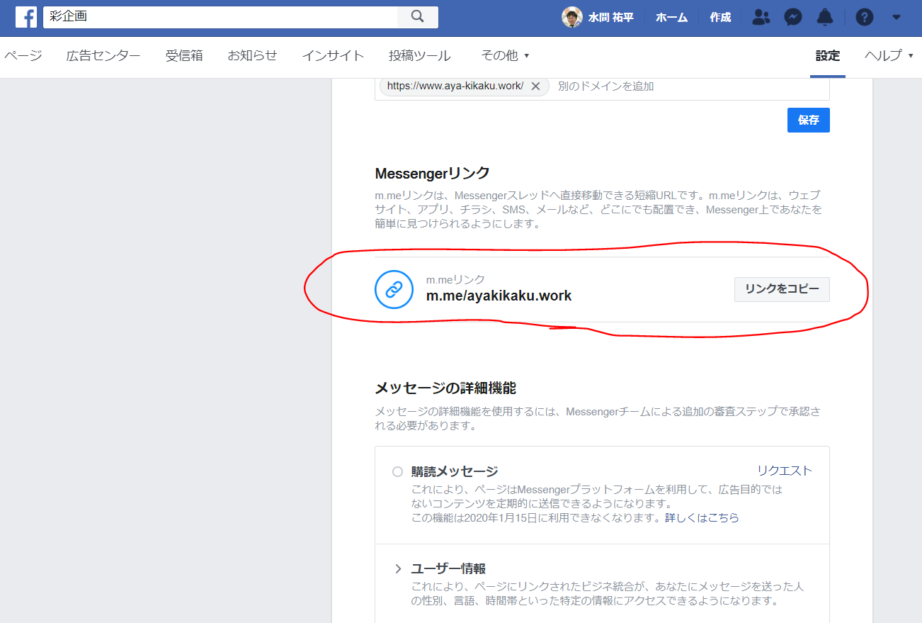Open the ページ tab
This screenshot has width=922, height=623.
pos(23,56)
